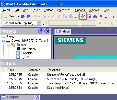Click the blue cubes icon beside Output tab
The width and height of the screenshot is (117, 100).
37,97
